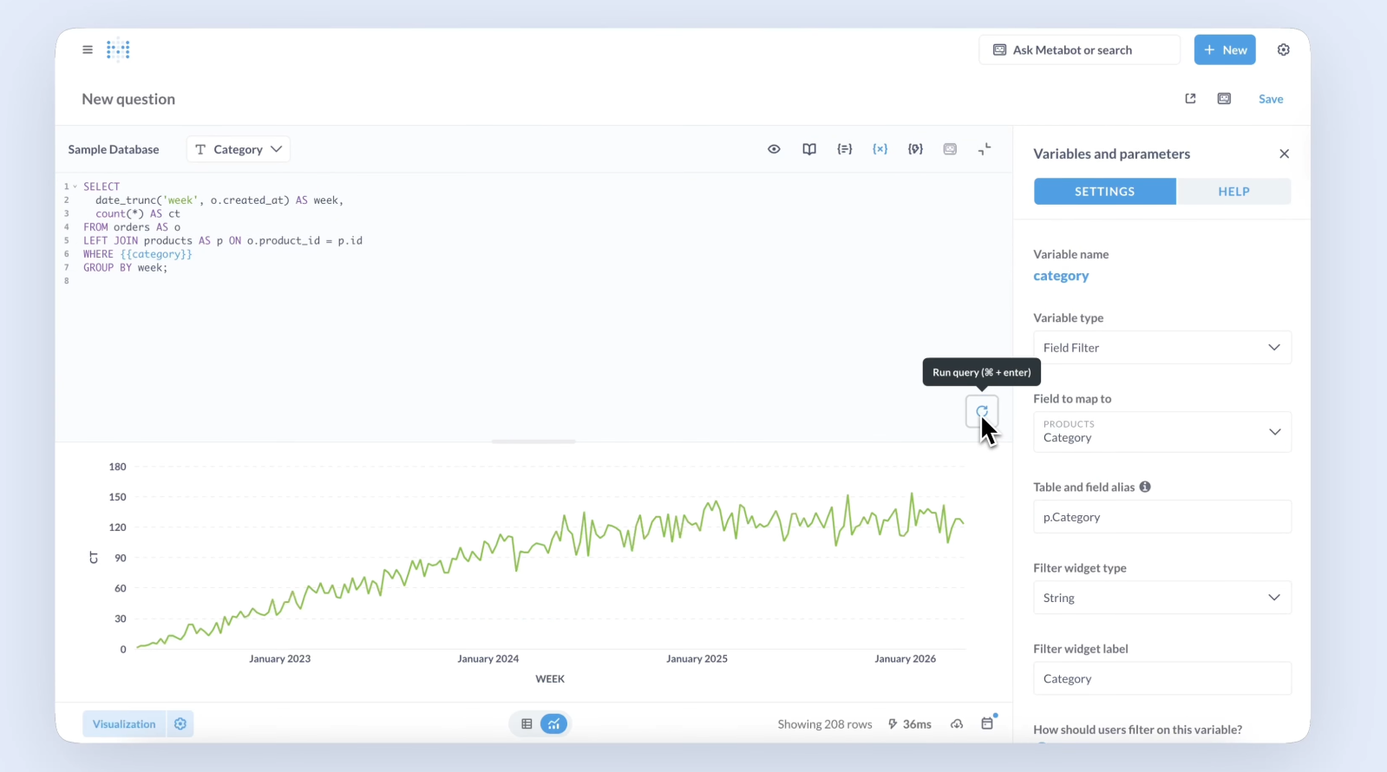Toggle query preview with the eye icon
Image resolution: width=1387 pixels, height=772 pixels.
pyautogui.click(x=774, y=149)
